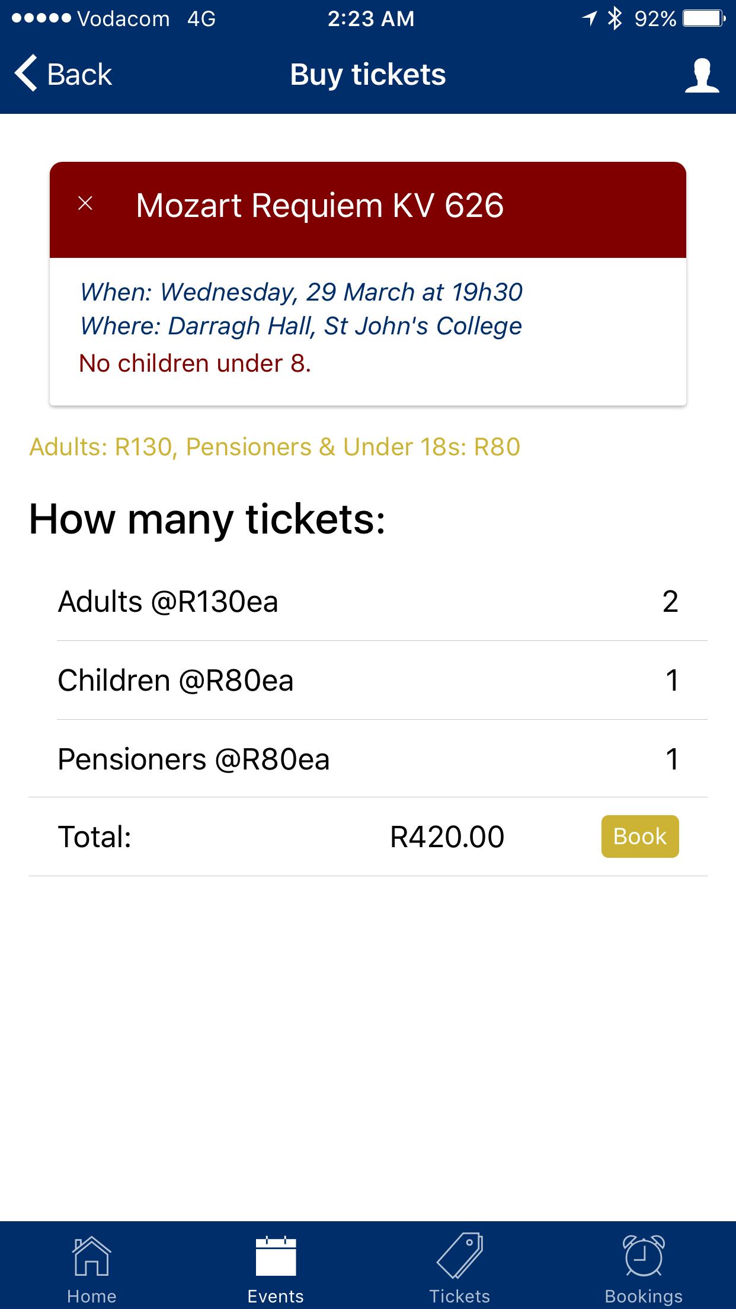
Task: Tap the battery indicator in status bar
Action: 703,19
